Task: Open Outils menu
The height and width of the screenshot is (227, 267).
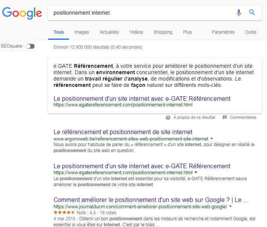Action: 250,32
